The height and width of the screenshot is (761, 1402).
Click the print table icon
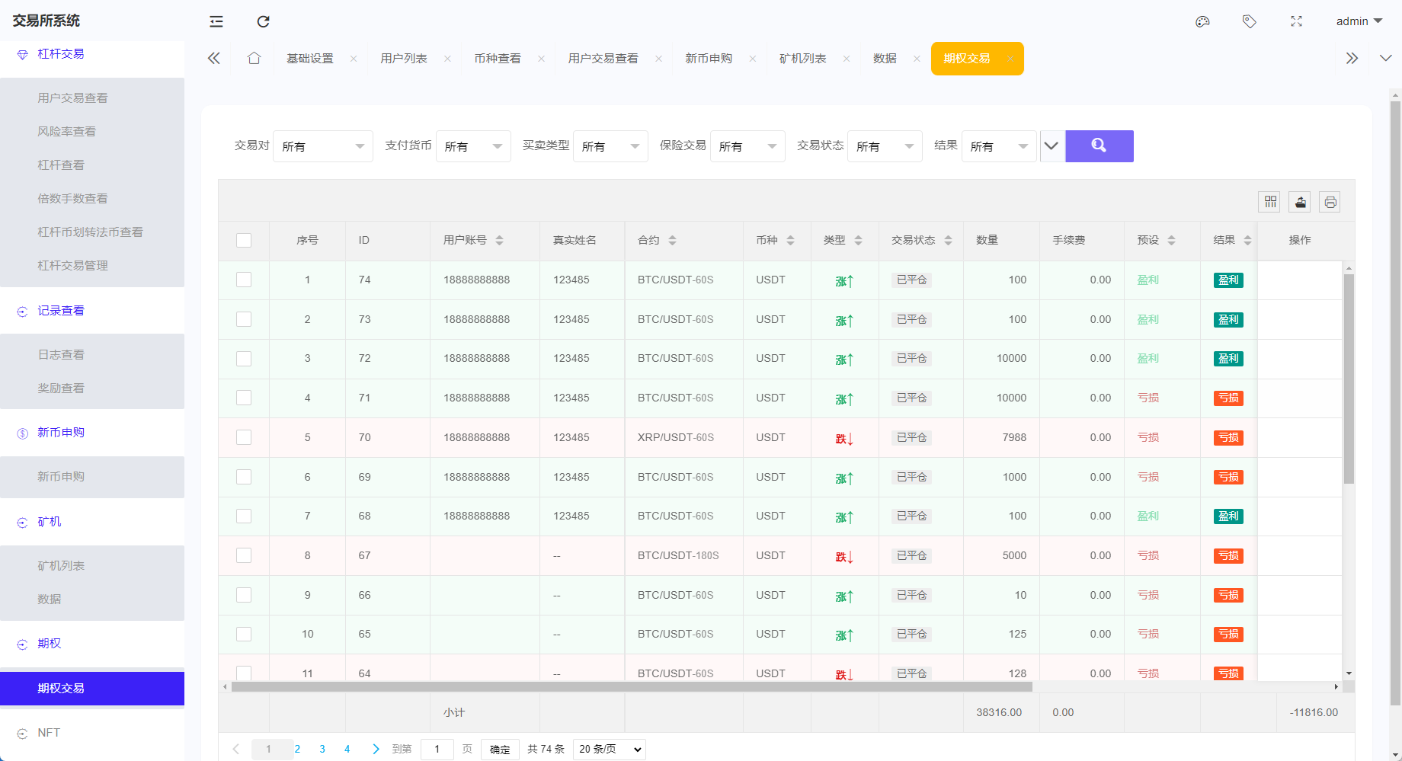point(1330,202)
